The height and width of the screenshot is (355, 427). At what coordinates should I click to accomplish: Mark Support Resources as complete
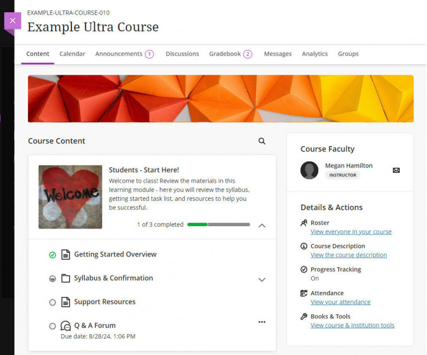[52, 302]
